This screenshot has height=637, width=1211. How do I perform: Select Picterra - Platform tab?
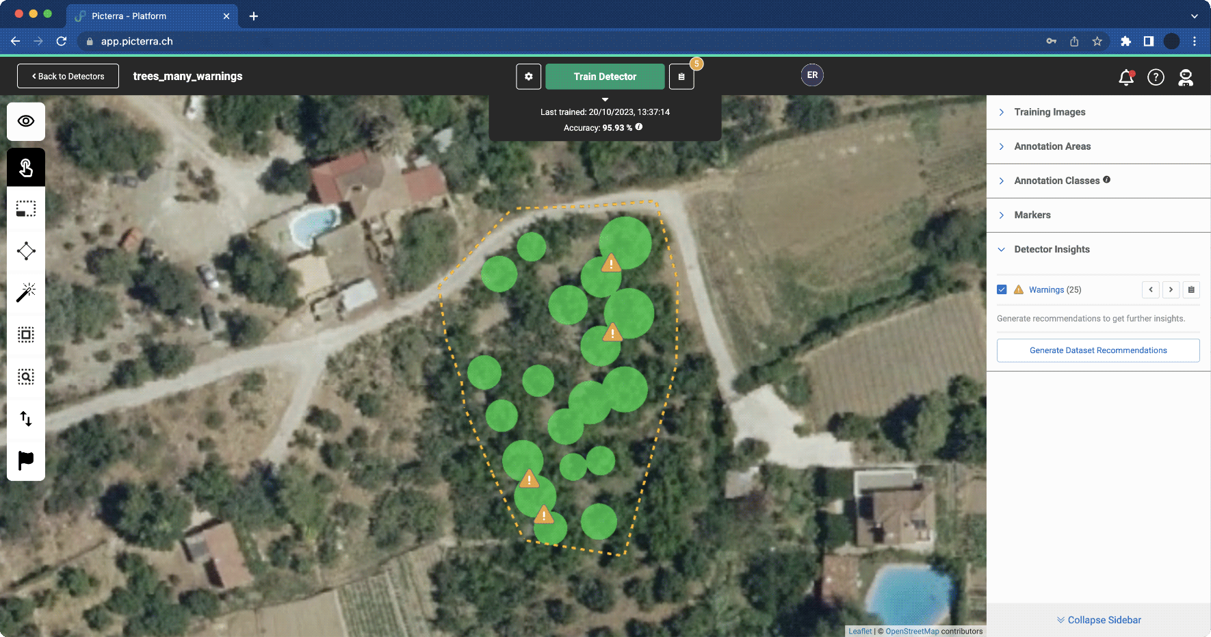pos(152,16)
